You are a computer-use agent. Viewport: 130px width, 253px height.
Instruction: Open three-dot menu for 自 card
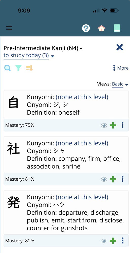pyautogui.click(x=123, y=125)
